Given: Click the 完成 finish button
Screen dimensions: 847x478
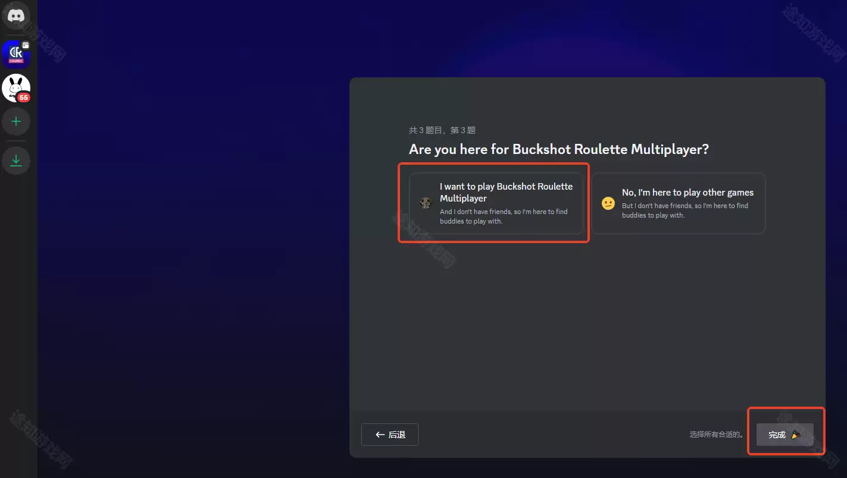Looking at the screenshot, I should (x=785, y=435).
